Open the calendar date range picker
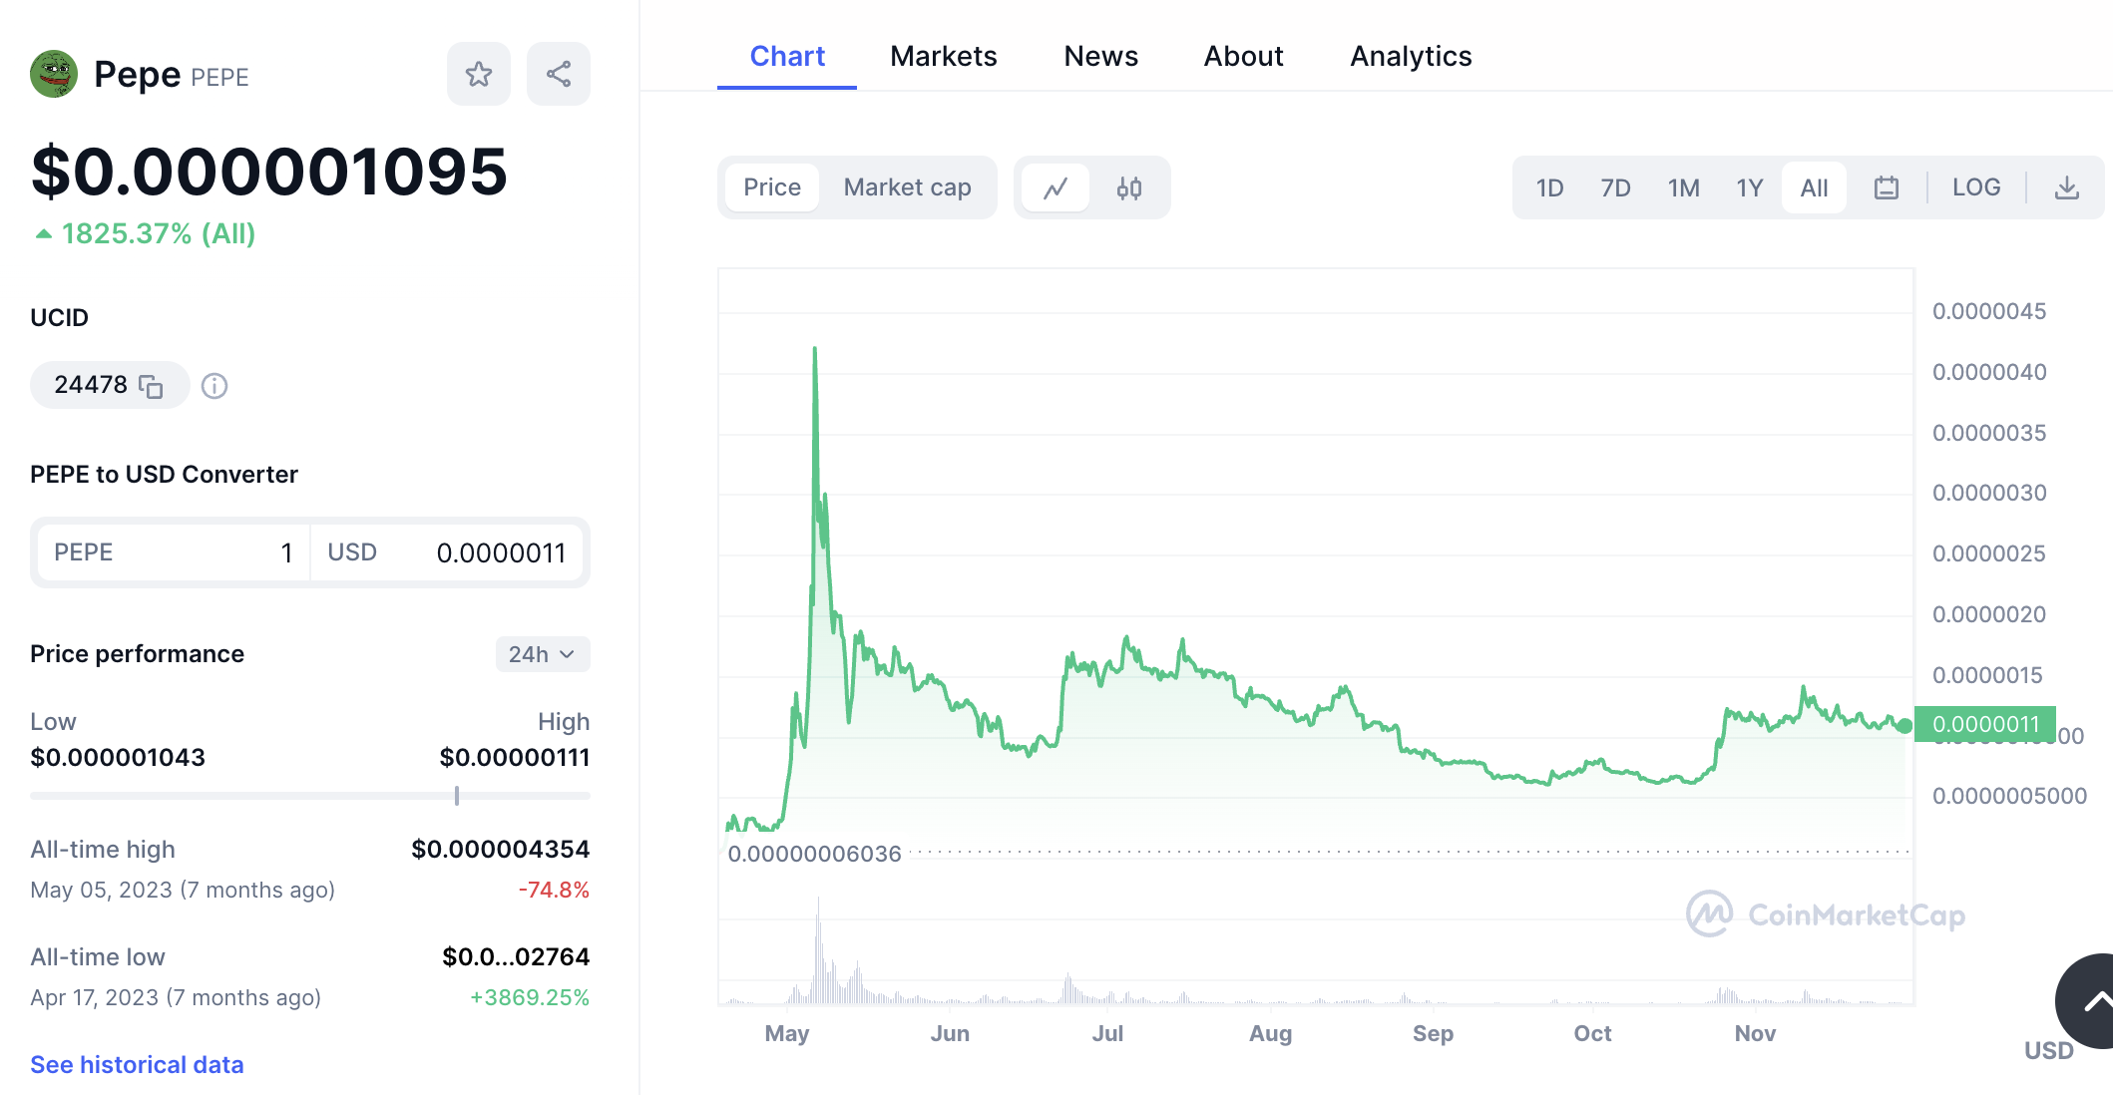The image size is (2113, 1095). pos(1886,187)
